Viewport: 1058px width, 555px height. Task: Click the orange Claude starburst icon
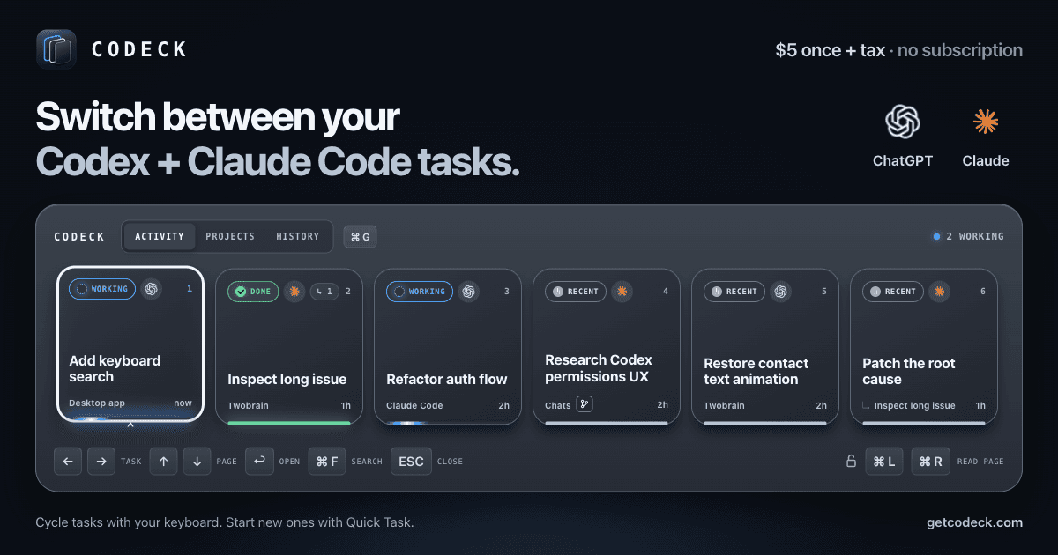pyautogui.click(x=986, y=122)
